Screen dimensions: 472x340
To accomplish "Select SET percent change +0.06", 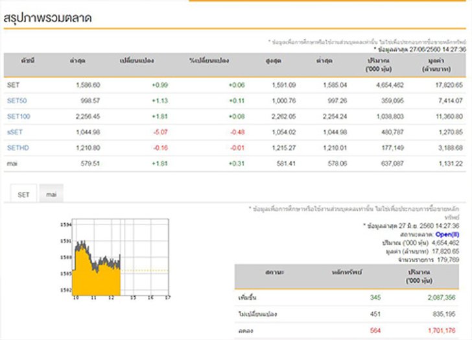I will click(237, 85).
